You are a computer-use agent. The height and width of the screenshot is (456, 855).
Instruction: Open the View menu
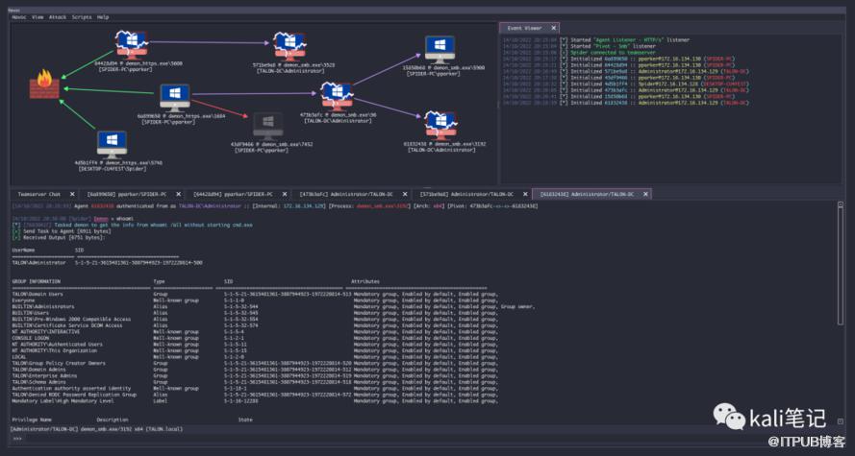click(38, 17)
